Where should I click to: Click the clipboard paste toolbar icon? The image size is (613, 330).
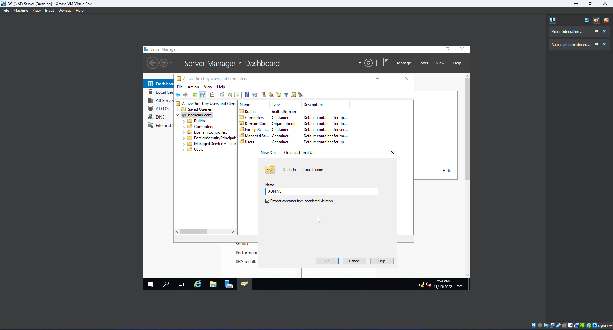pyautogui.click(x=212, y=95)
